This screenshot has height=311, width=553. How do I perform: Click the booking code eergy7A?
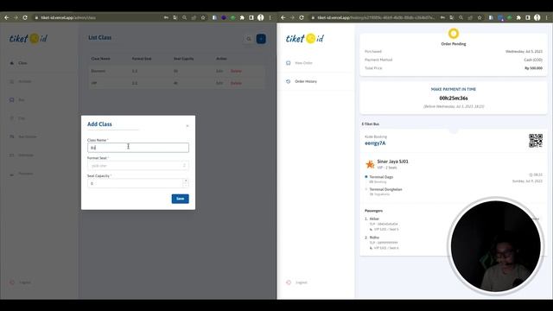tap(375, 143)
